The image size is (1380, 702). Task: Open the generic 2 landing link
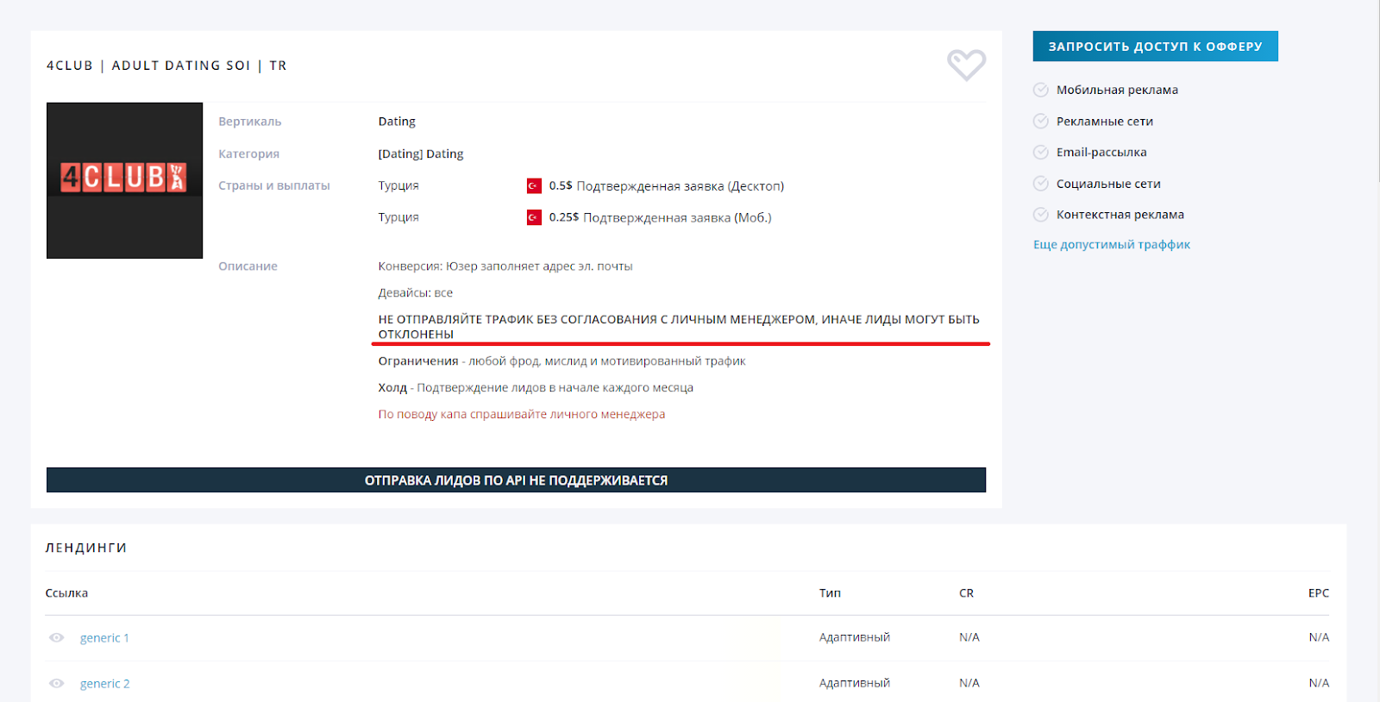(x=104, y=684)
